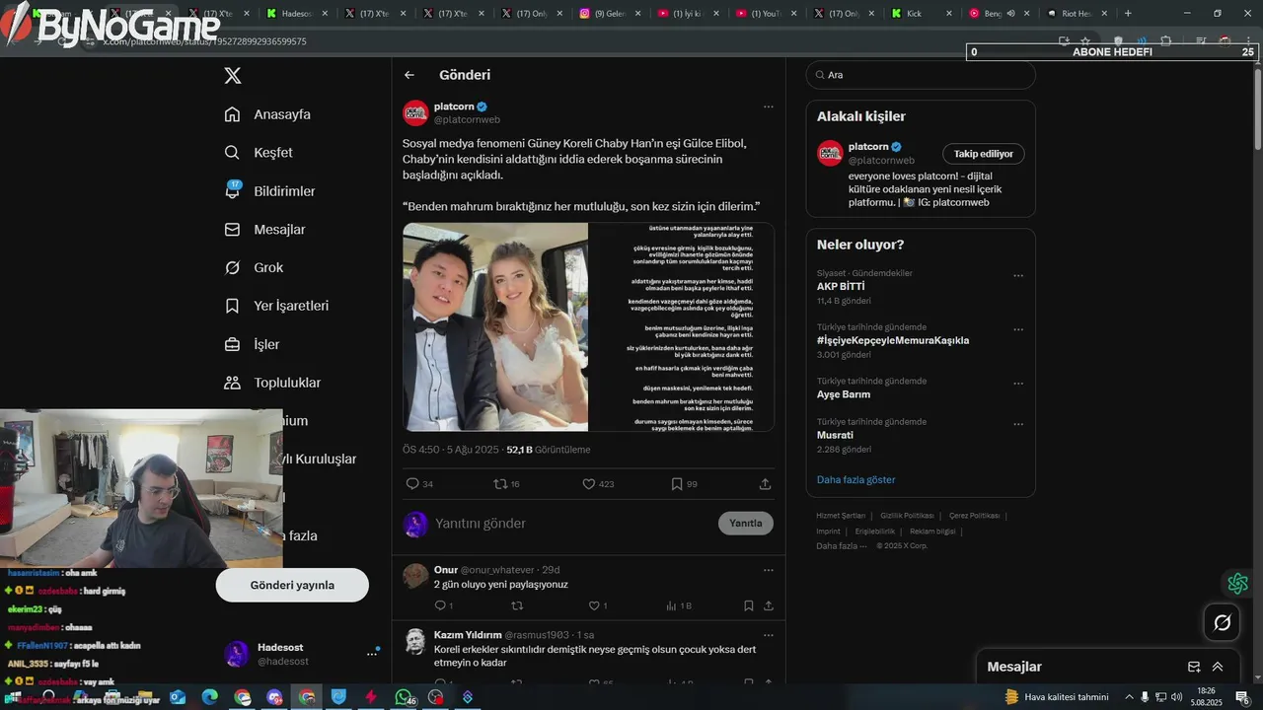The width and height of the screenshot is (1263, 710).
Task: Switch to the Hadesost browser tab
Action: (297, 14)
